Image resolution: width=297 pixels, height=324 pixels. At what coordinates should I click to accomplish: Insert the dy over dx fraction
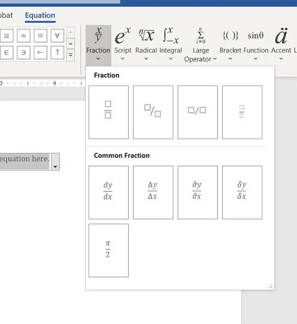(x=109, y=192)
